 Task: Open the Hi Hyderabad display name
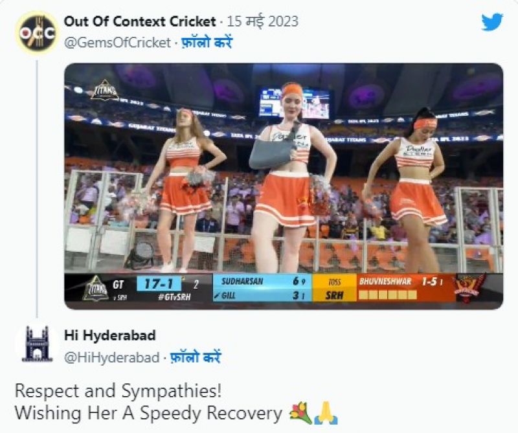coord(110,335)
